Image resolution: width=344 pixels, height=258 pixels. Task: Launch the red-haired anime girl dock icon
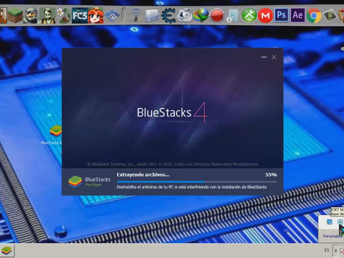click(96, 15)
